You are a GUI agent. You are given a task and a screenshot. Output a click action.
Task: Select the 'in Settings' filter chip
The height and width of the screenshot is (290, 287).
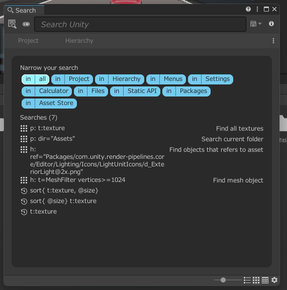[211, 79]
